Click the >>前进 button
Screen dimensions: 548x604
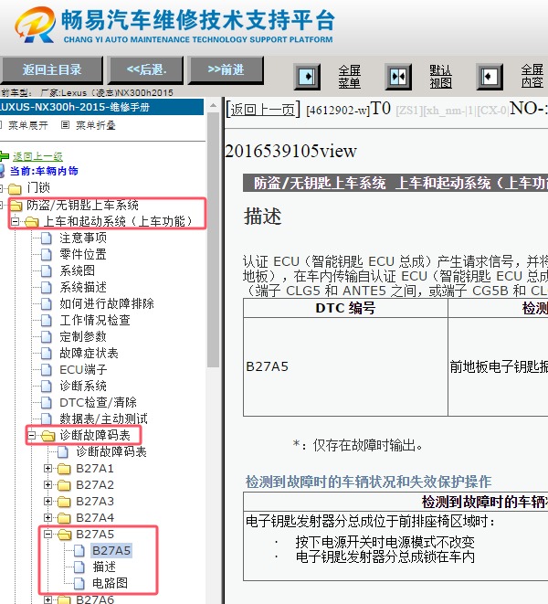[227, 69]
